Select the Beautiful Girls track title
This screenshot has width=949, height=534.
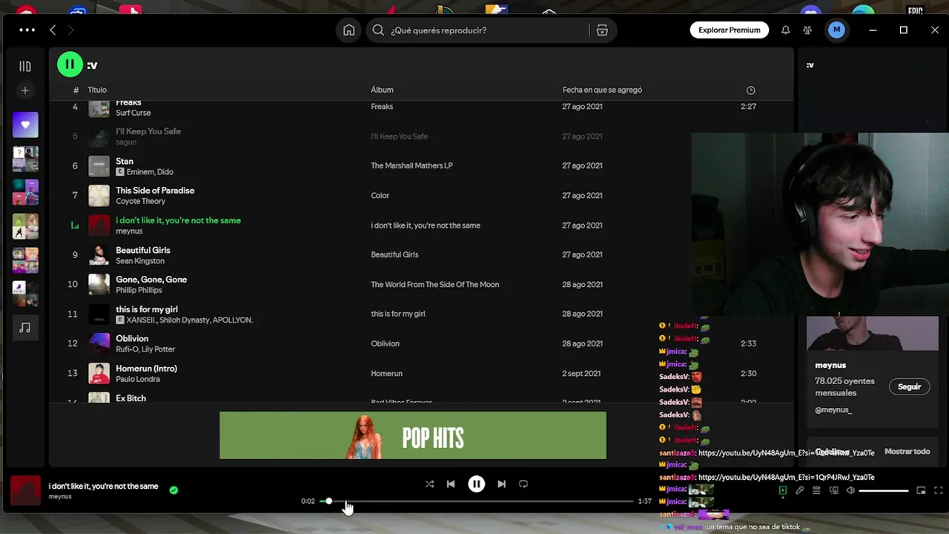(143, 250)
